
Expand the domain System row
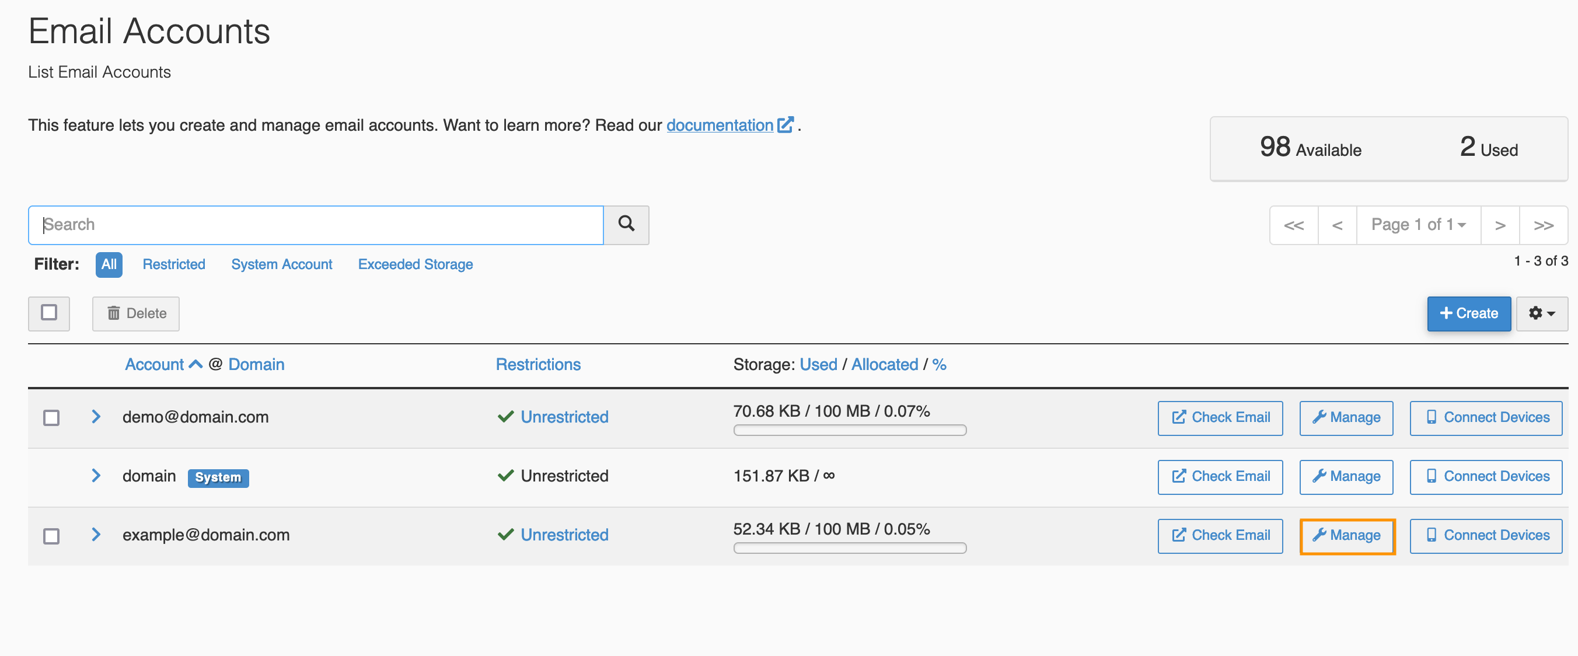96,475
